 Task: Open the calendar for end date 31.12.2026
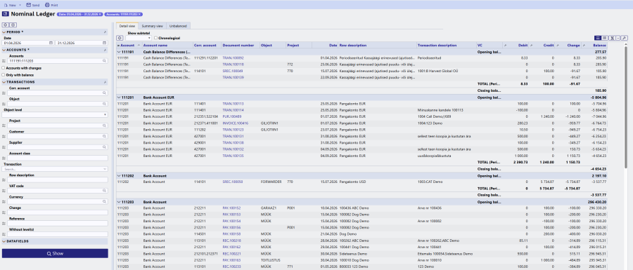coord(105,42)
